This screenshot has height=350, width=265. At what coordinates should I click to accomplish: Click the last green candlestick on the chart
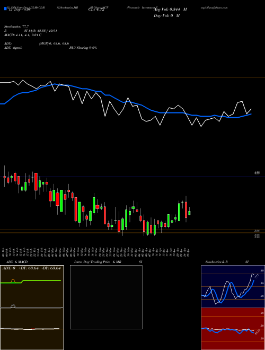(x=189, y=213)
